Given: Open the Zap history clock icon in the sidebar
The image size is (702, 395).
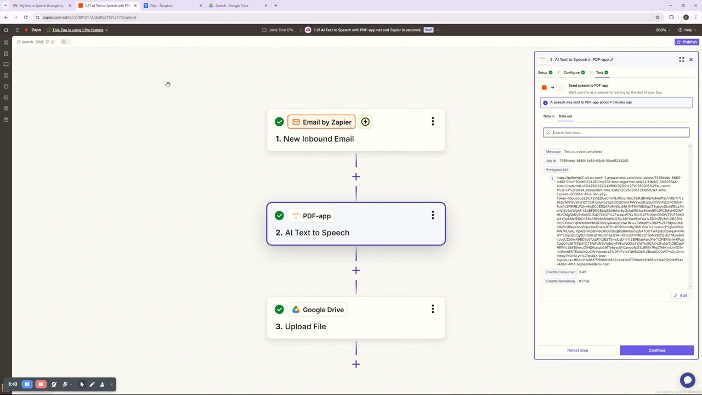Looking at the screenshot, I should (x=6, y=86).
